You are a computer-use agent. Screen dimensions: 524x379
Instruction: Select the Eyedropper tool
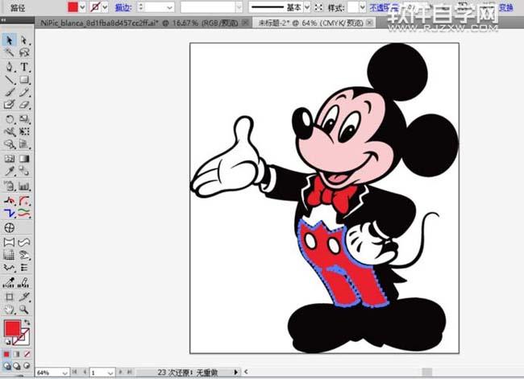[9, 171]
